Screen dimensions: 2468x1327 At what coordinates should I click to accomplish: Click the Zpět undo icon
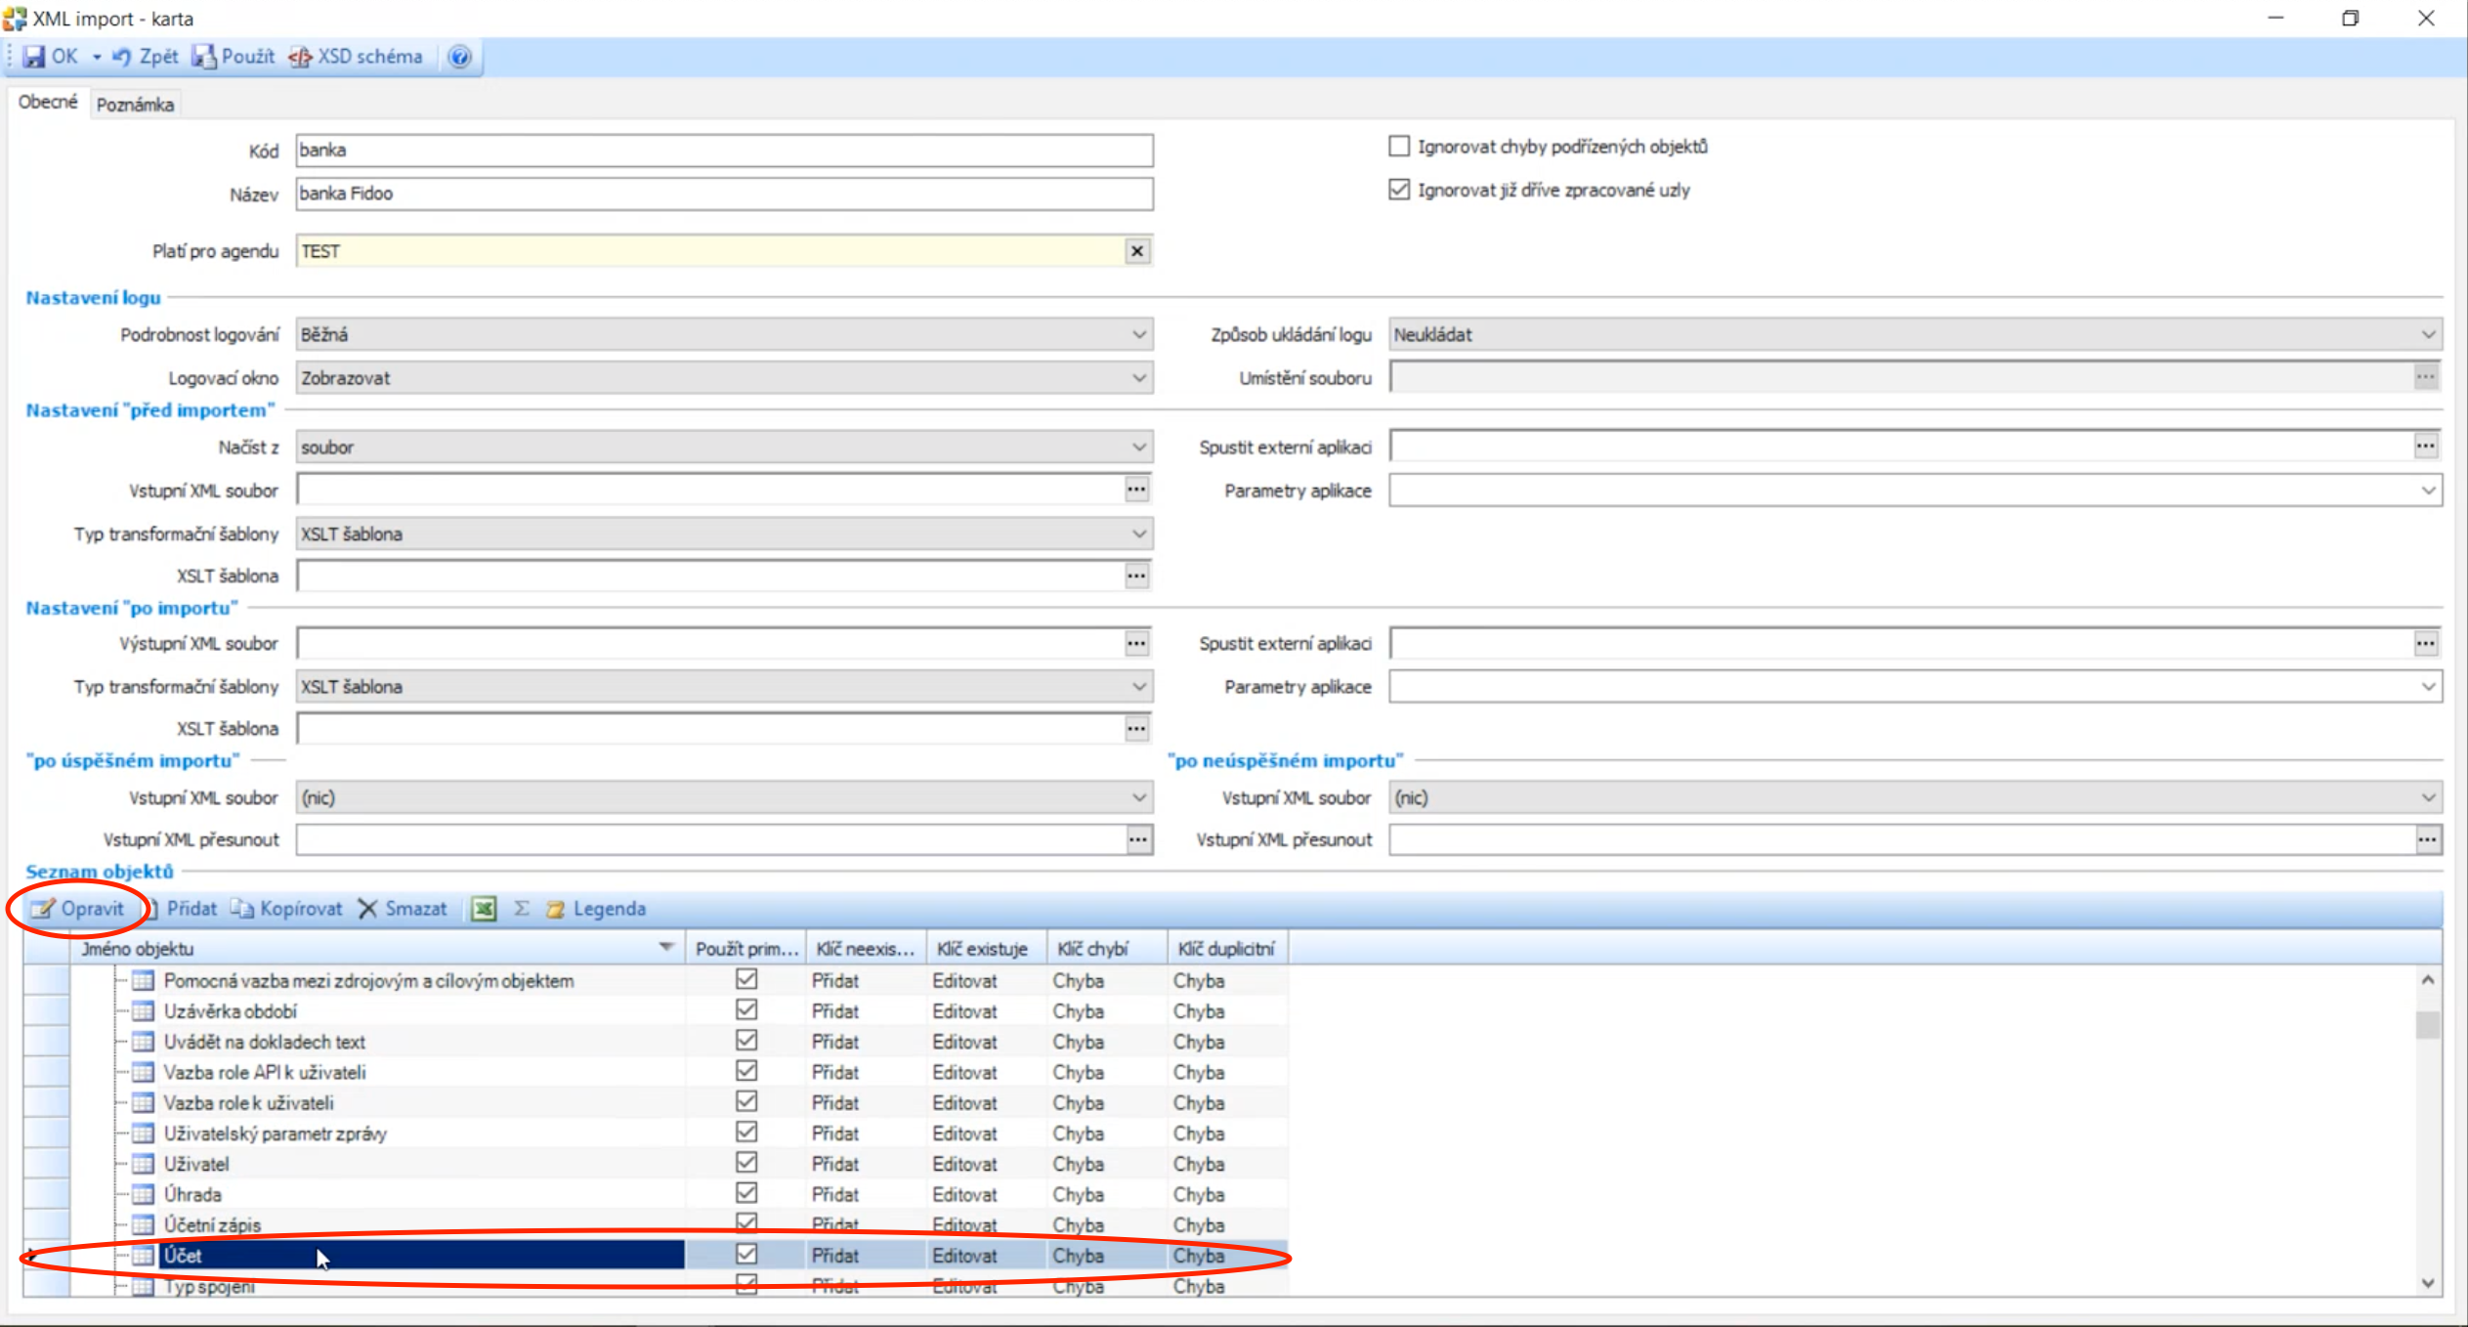pyautogui.click(x=122, y=57)
